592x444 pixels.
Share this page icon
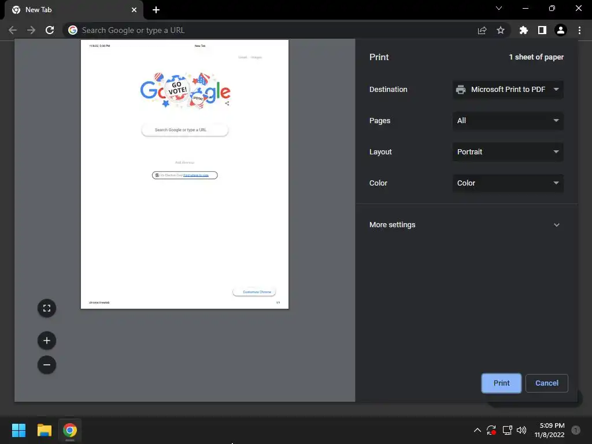point(482,30)
